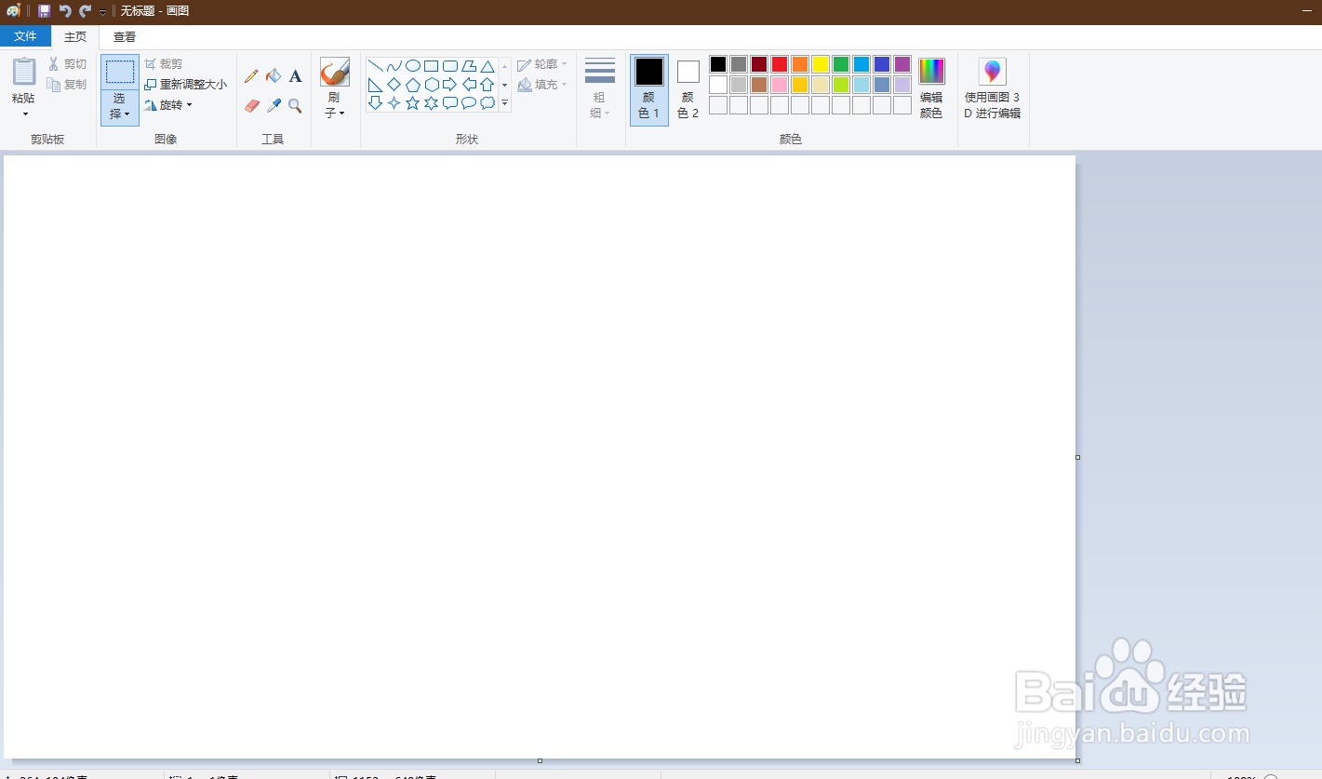Open the 轮廓 (Outline) dropdown
This screenshot has height=779, width=1322.
(542, 64)
